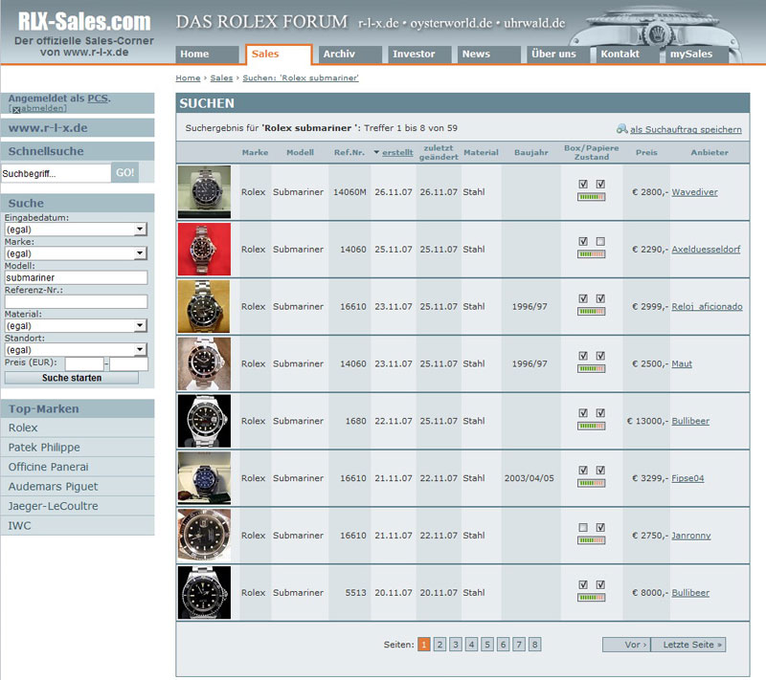The image size is (766, 680).
Task: Go to results page 2
Action: pyautogui.click(x=439, y=645)
